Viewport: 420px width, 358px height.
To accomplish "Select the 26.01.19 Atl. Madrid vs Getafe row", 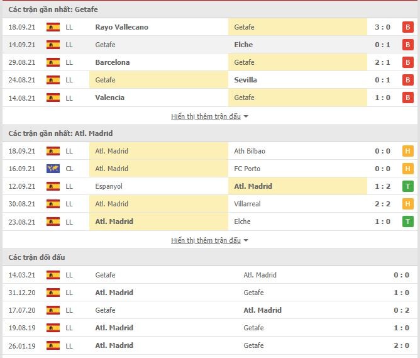I will tap(210, 345).
